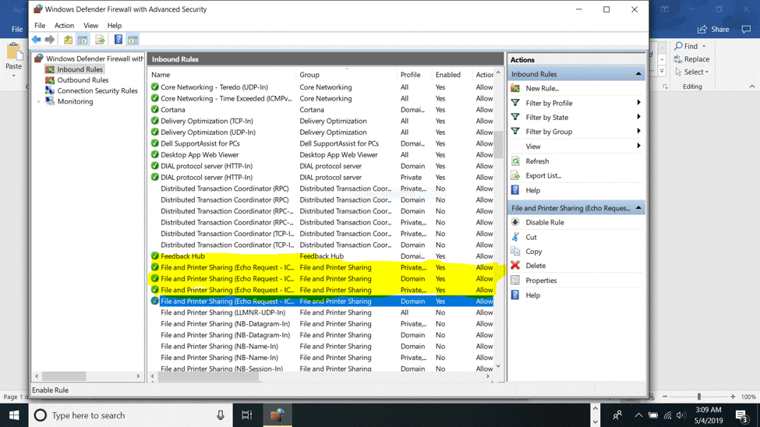Open the Windows Start menu
This screenshot has width=760, height=427.
(14, 415)
